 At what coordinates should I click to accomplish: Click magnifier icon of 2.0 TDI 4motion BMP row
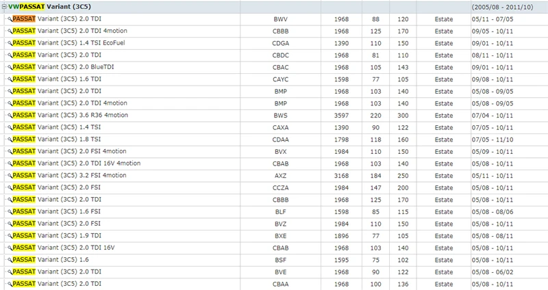tap(10, 103)
